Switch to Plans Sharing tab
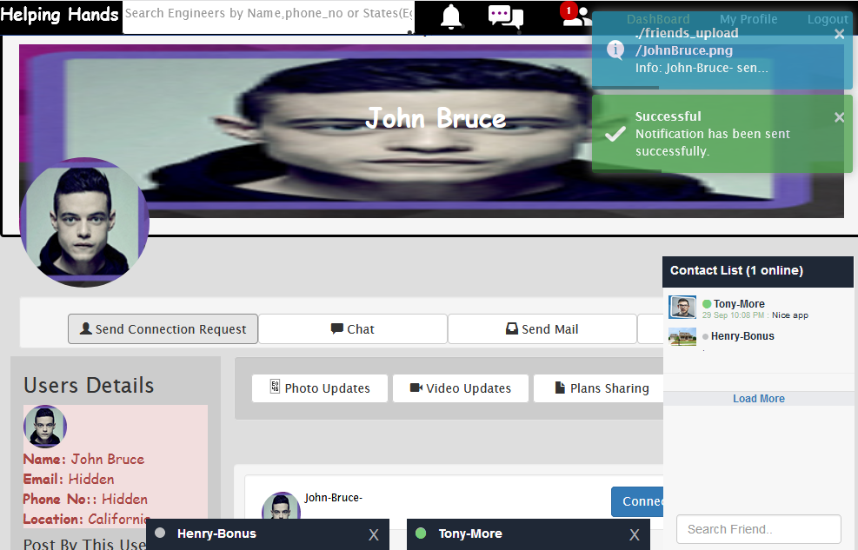This screenshot has height=550, width=858. 599,388
